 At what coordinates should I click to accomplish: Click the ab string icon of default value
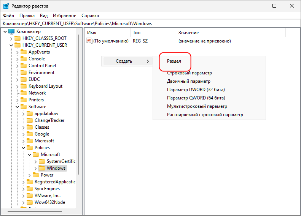click(x=90, y=41)
